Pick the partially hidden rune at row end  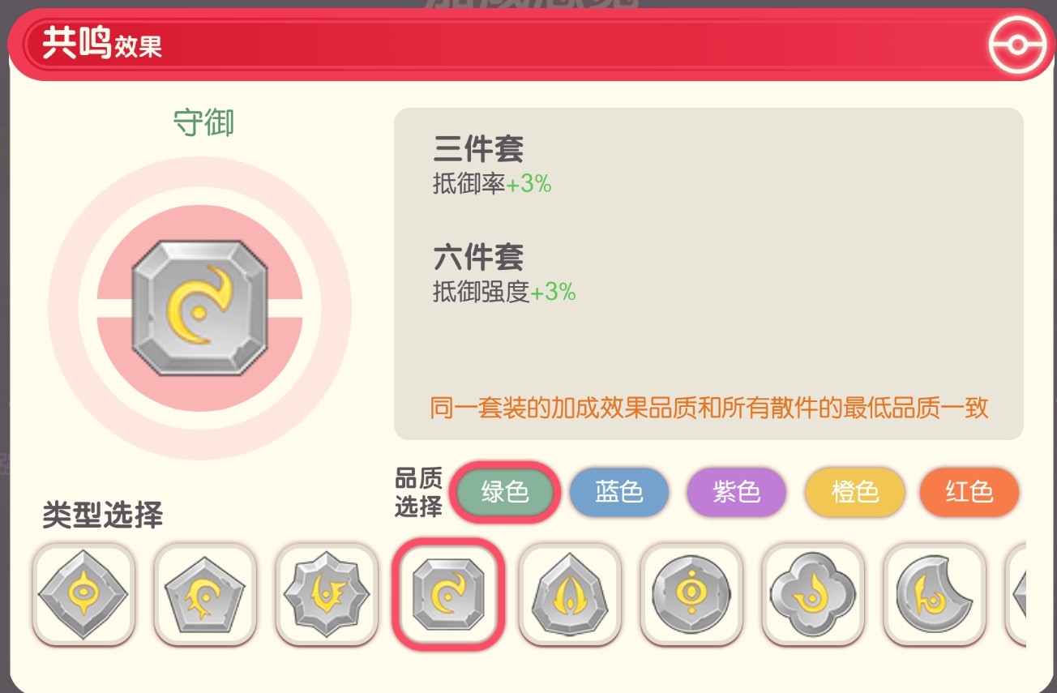pos(1016,594)
